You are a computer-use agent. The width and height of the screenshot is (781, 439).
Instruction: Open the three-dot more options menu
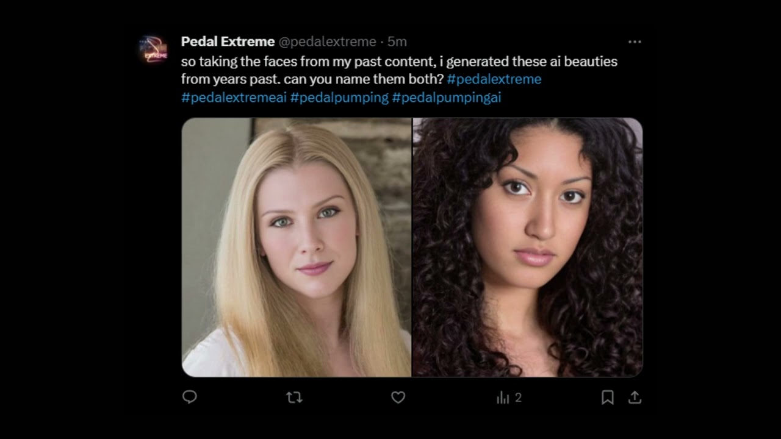635,41
